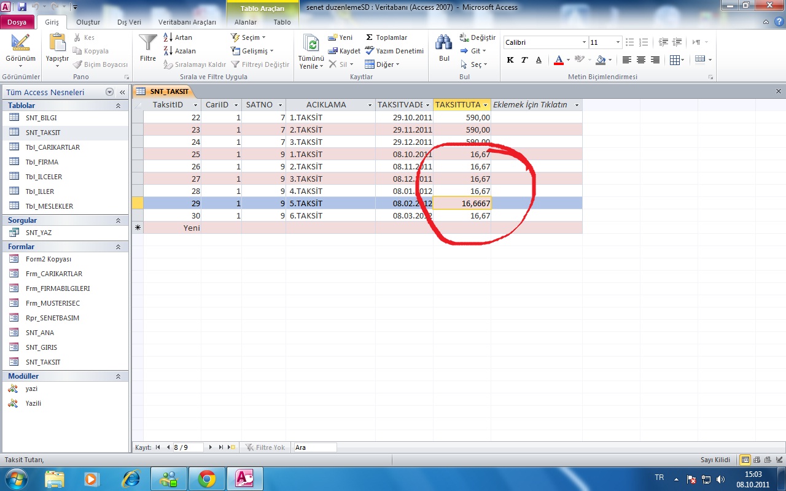Click the Değiştir replace button
This screenshot has width=786, height=491.
pos(477,37)
